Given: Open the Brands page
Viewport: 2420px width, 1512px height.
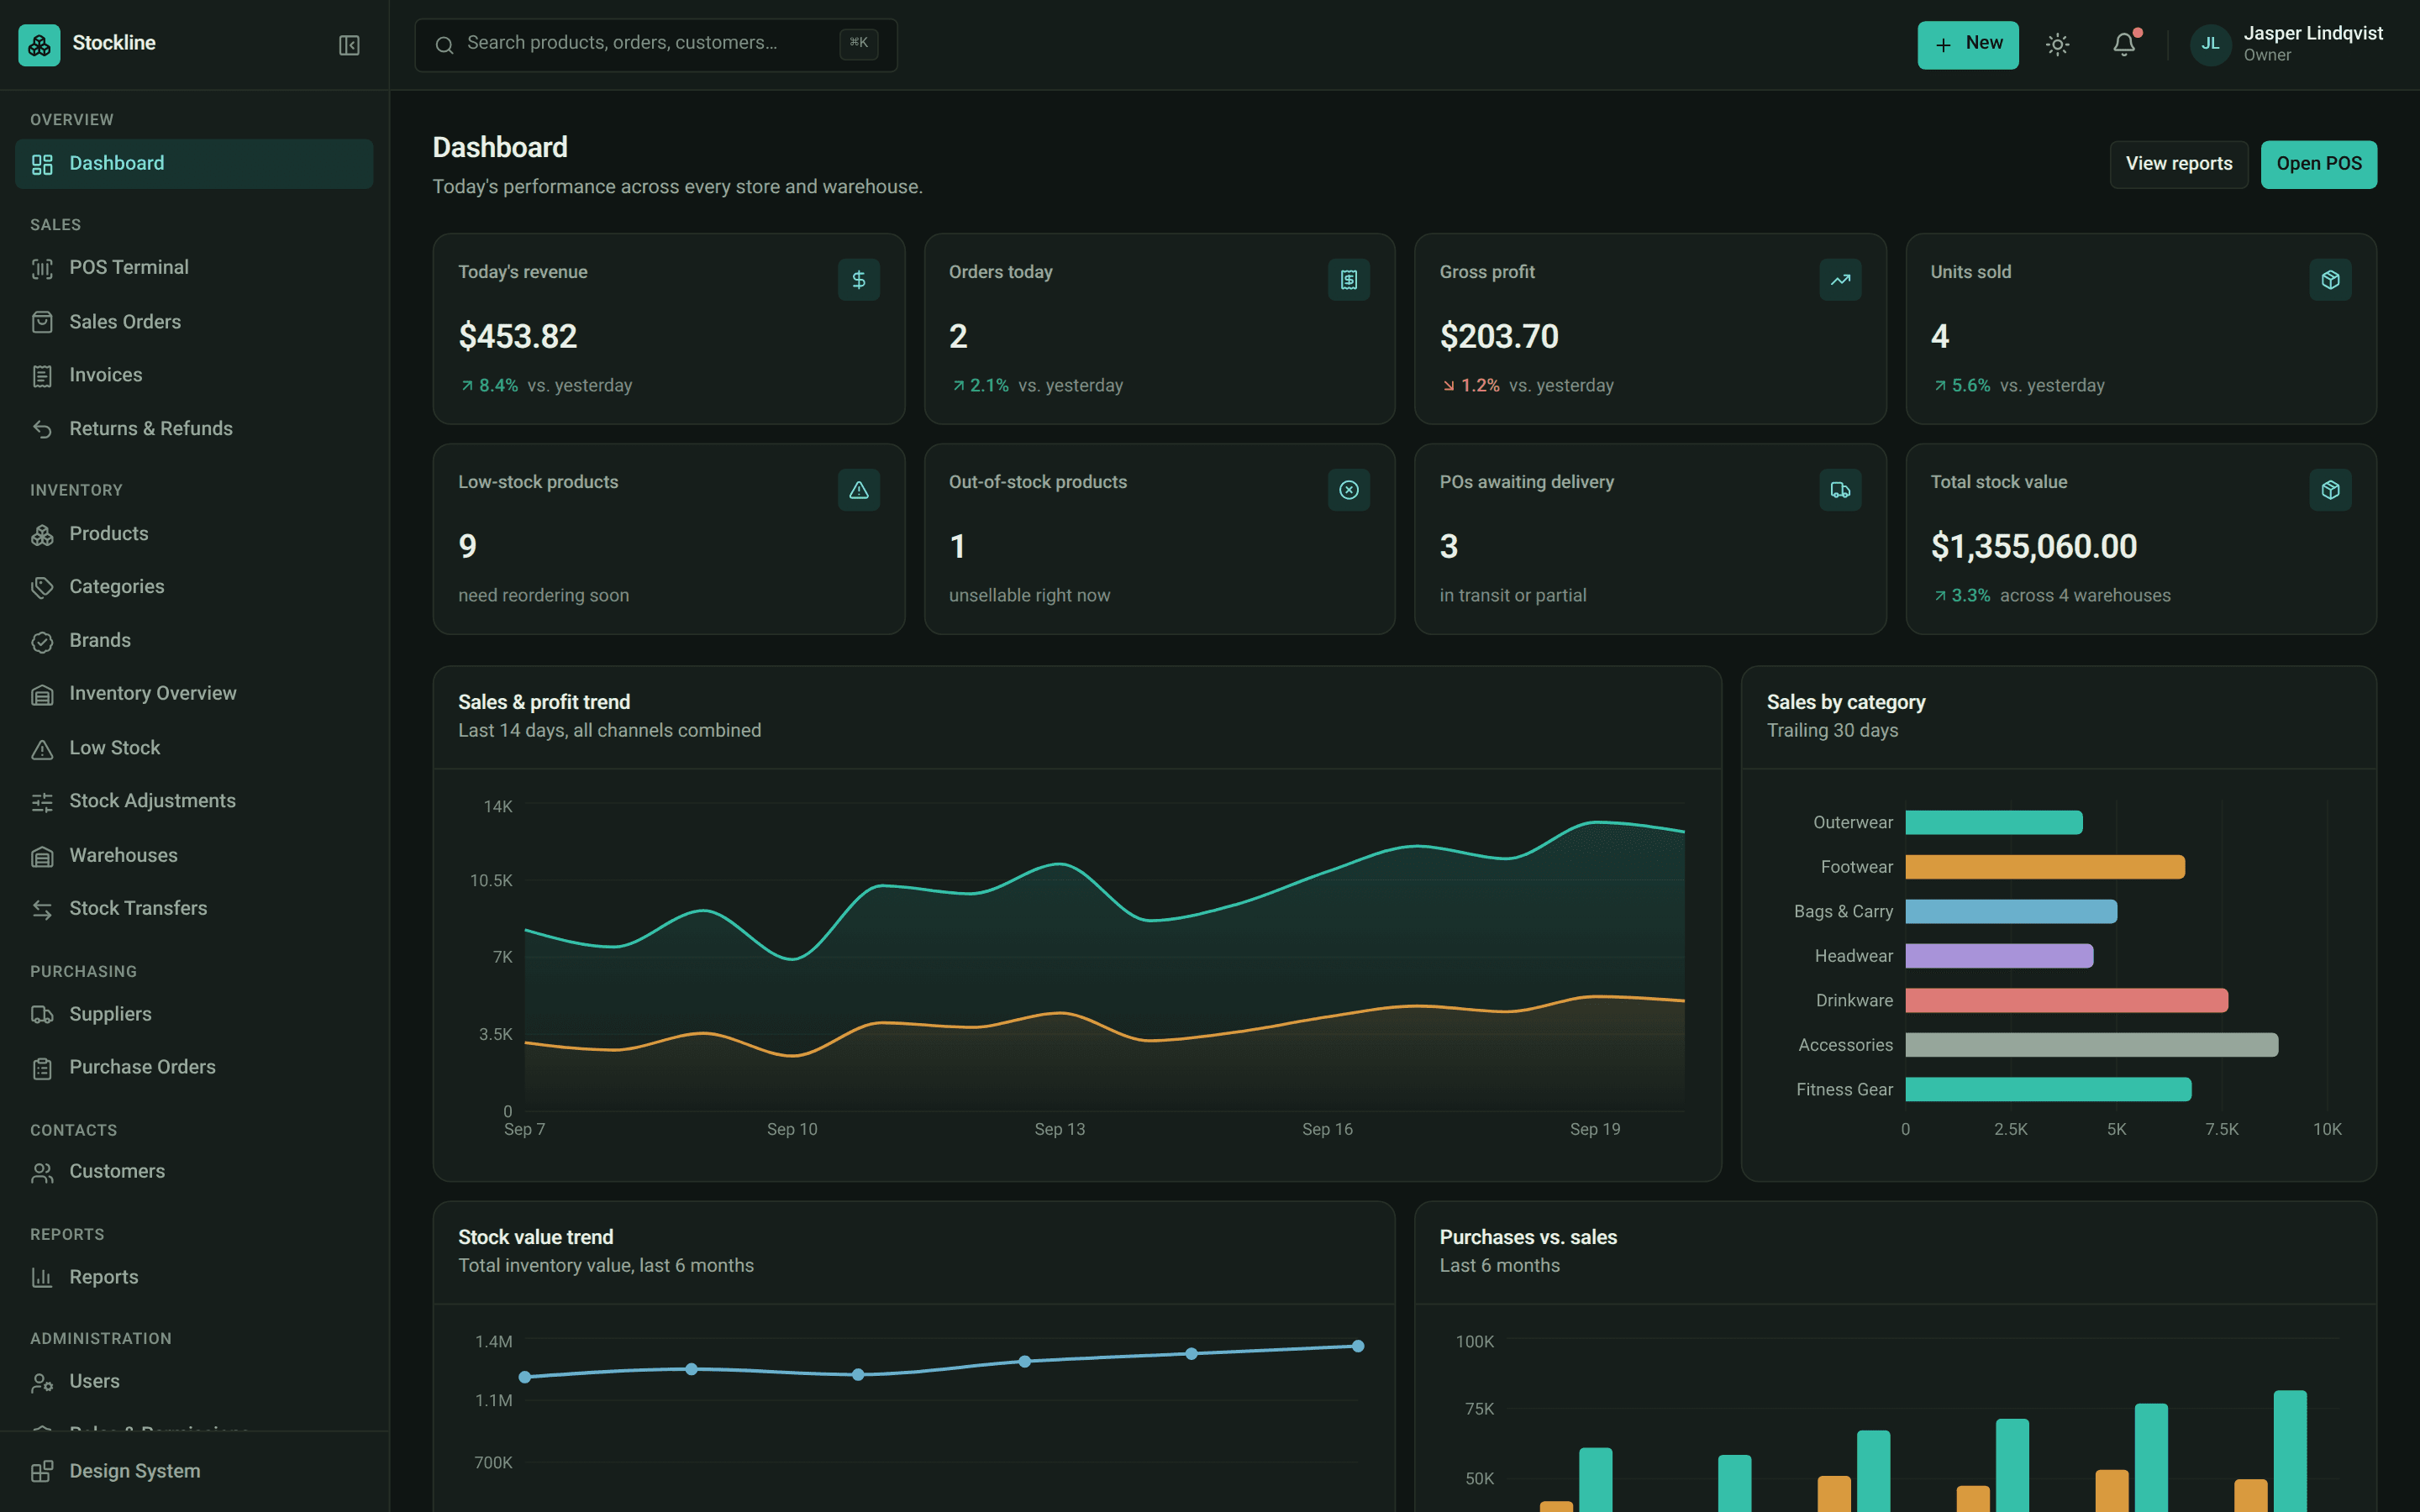Looking at the screenshot, I should [194, 641].
